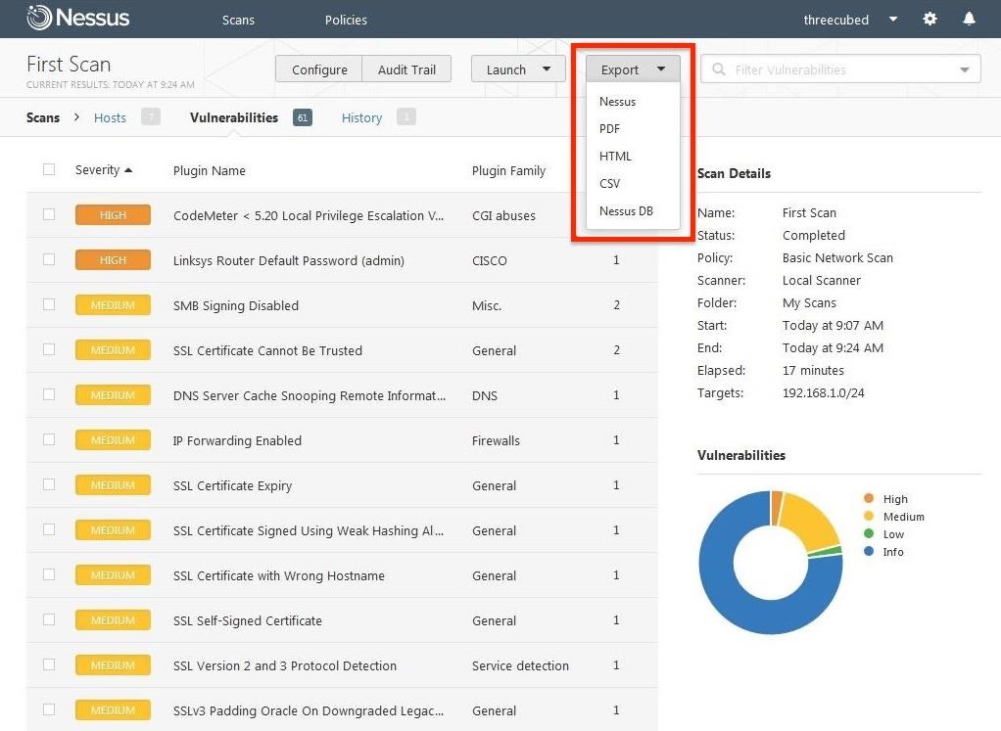Open the settings gear icon
Screen dimensions: 1001x731
coord(929,20)
